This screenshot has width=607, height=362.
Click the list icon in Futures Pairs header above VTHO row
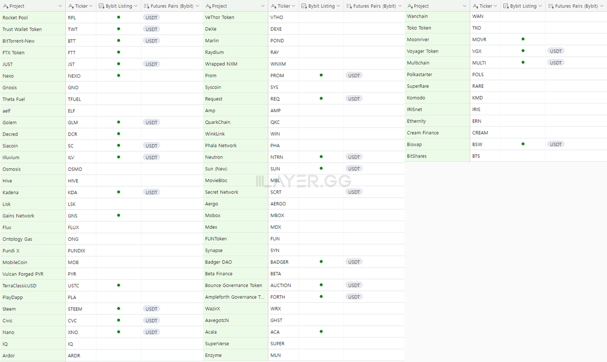coord(349,6)
